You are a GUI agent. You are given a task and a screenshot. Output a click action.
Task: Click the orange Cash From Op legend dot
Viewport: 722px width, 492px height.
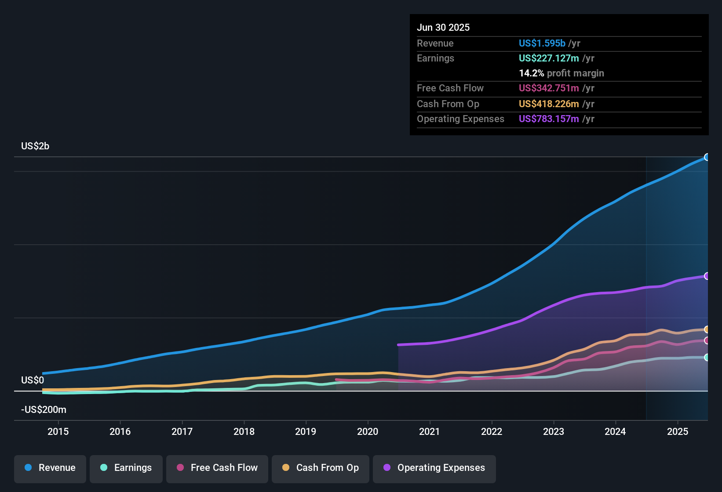pyautogui.click(x=286, y=468)
